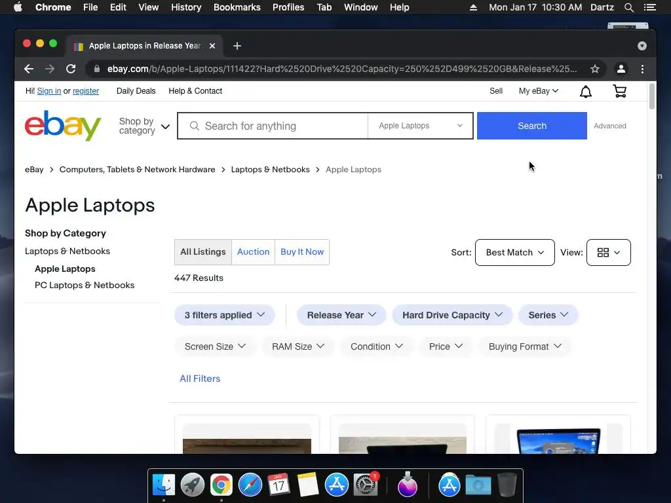Launch Safari from the Dock

(x=250, y=485)
